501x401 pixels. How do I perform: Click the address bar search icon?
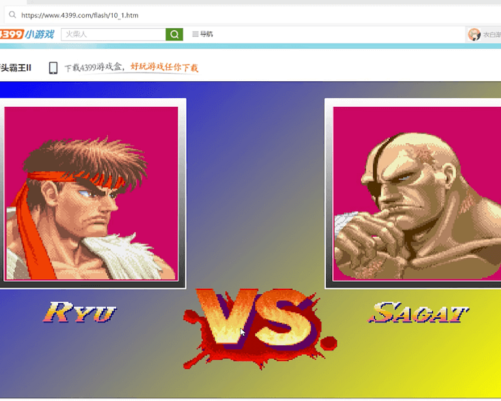click(12, 15)
